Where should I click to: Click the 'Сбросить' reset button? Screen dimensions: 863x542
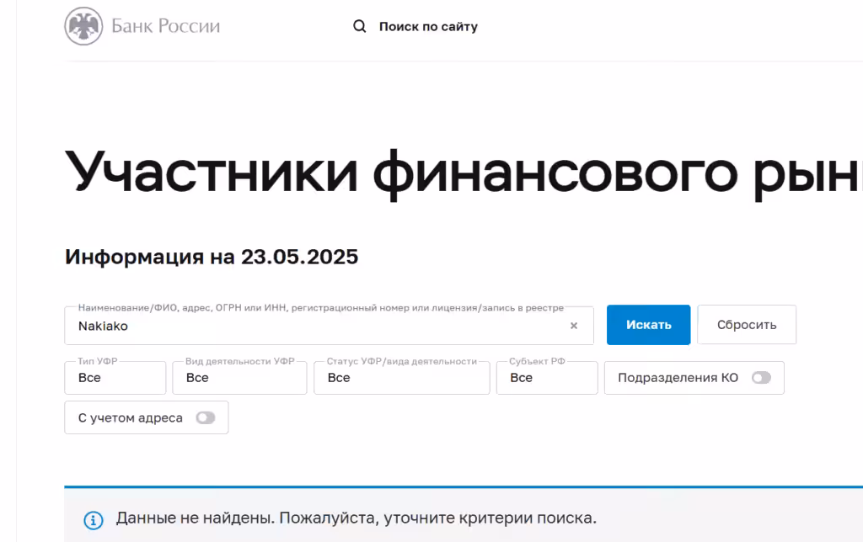click(747, 325)
